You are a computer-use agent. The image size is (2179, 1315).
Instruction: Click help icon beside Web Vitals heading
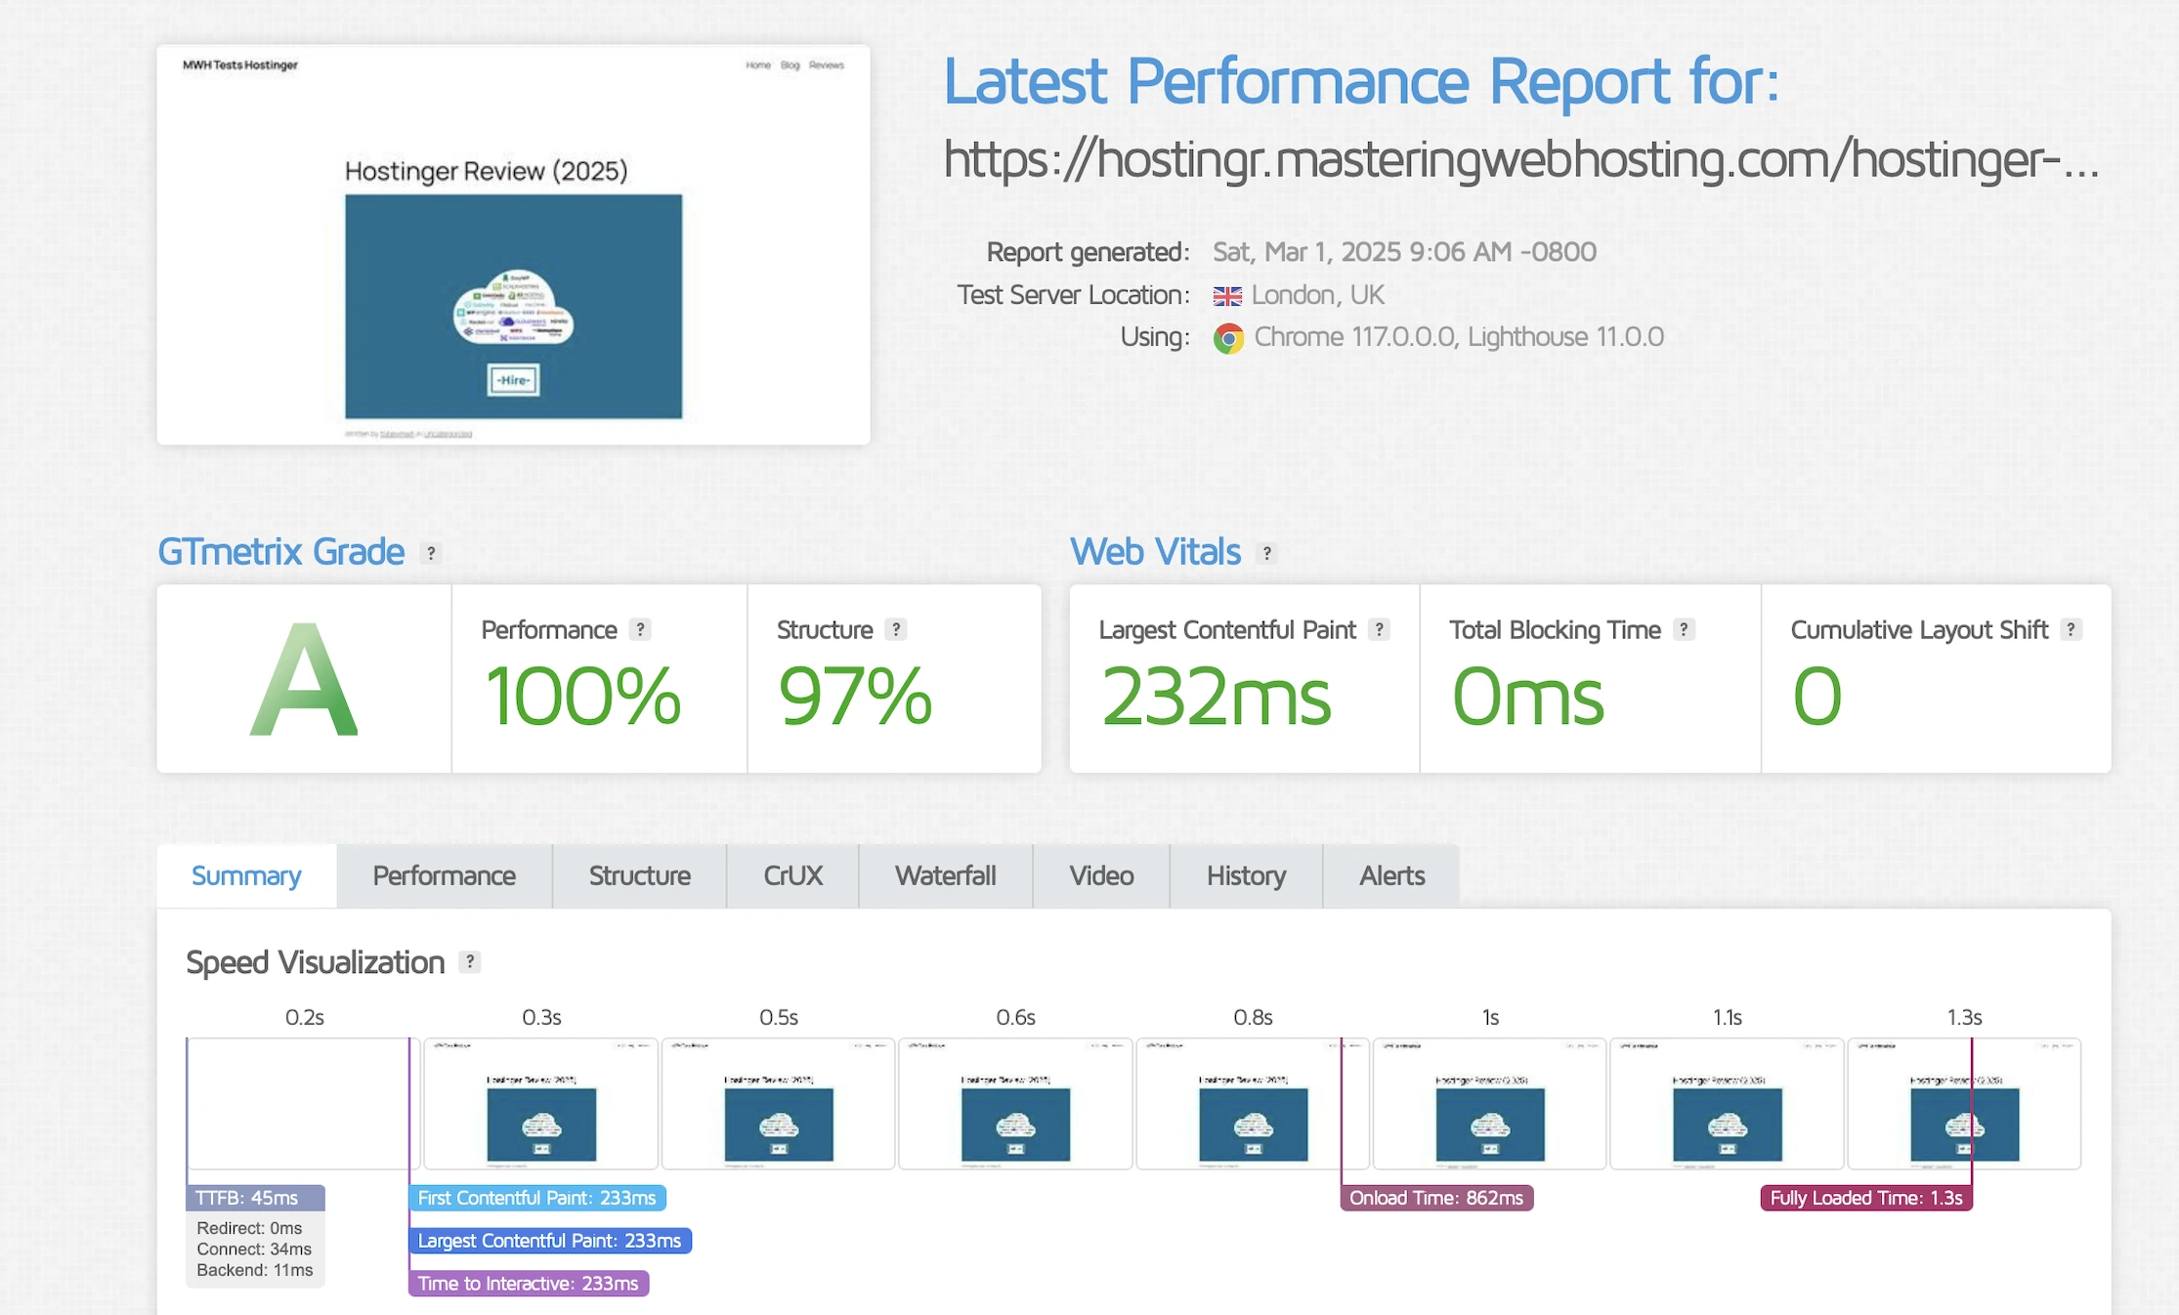point(1266,553)
